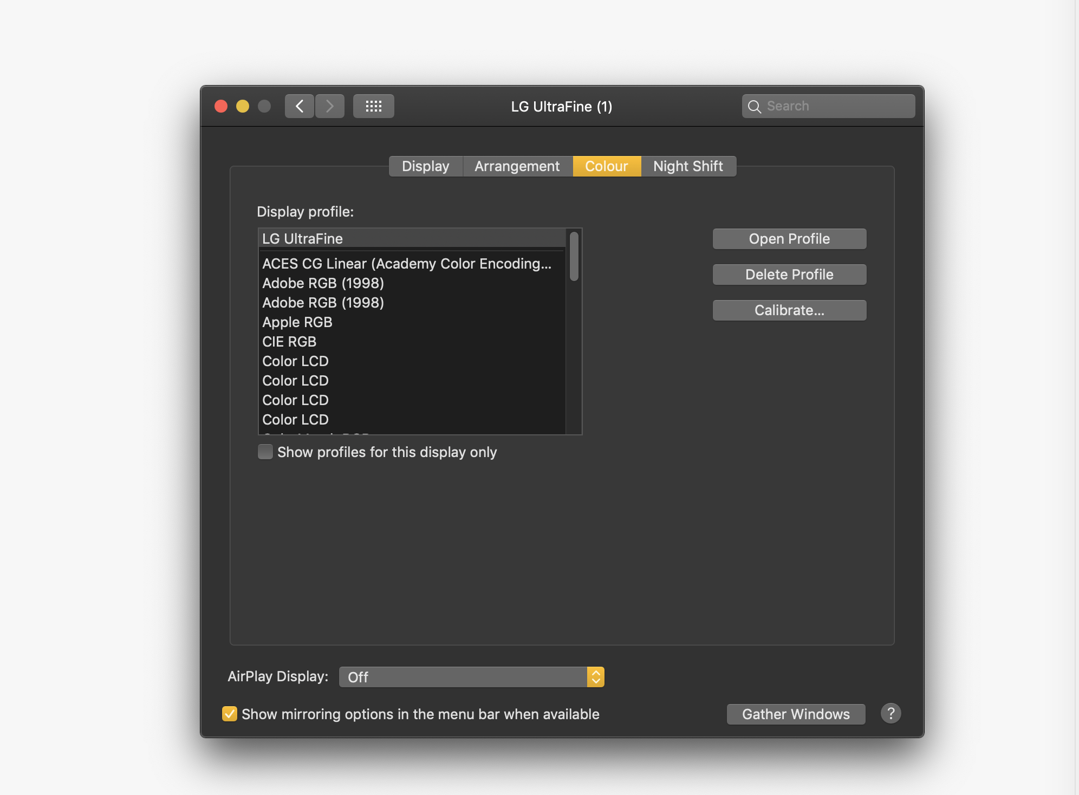
Task: Click the back navigation arrow
Action: [300, 106]
